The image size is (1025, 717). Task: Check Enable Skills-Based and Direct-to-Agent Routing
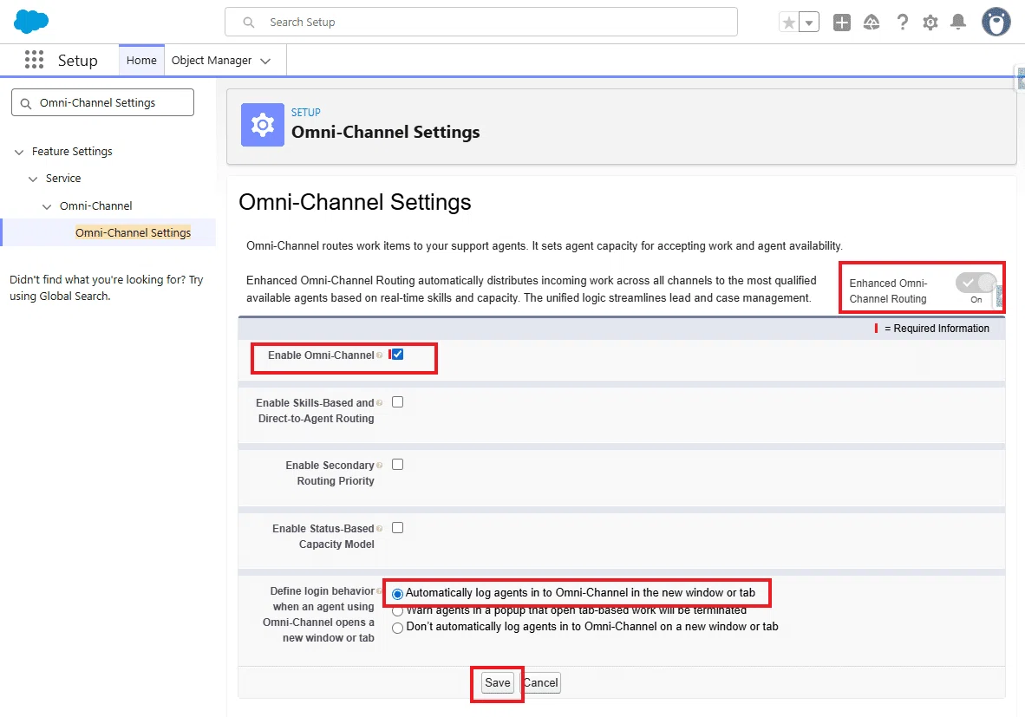coord(397,402)
